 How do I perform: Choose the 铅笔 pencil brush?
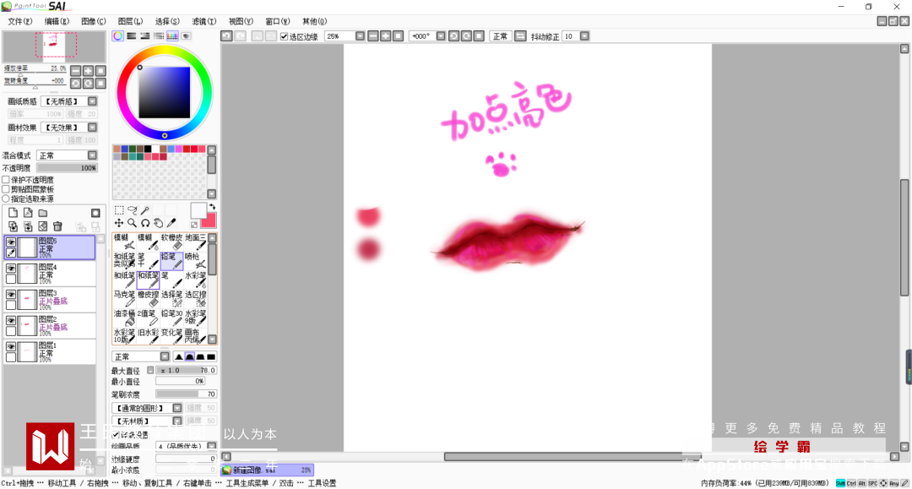tap(171, 260)
